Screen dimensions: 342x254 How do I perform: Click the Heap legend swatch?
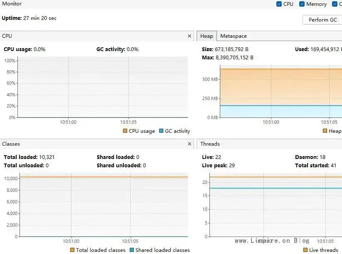tap(325, 131)
